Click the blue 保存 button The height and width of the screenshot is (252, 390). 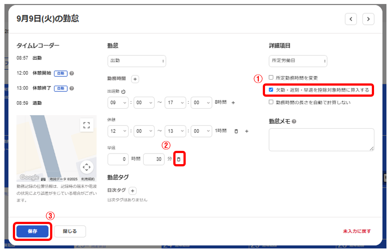click(32, 231)
